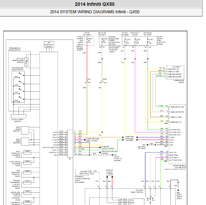Click the (LEFT END OF DASH) ground location text
206x205 pixels.
pos(142,147)
